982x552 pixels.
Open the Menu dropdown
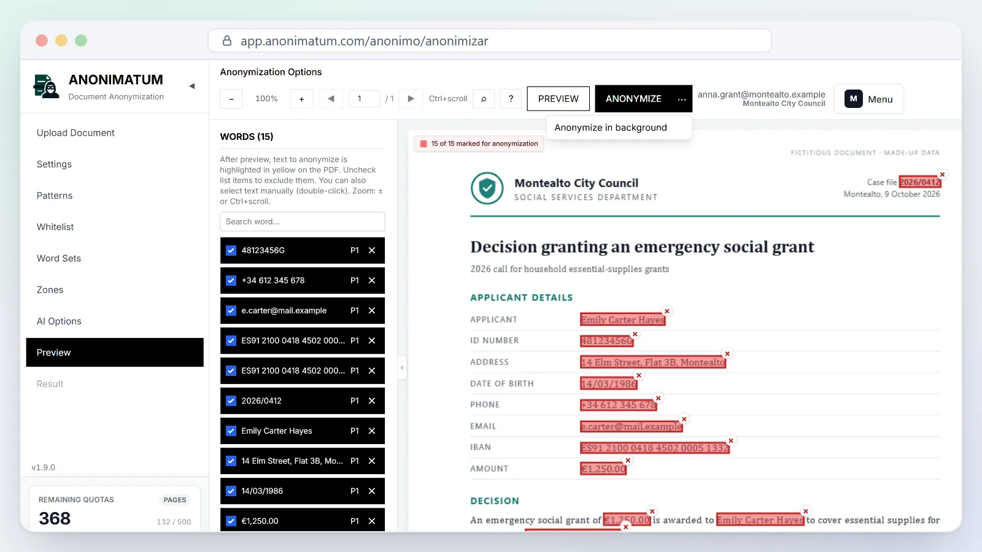(868, 99)
